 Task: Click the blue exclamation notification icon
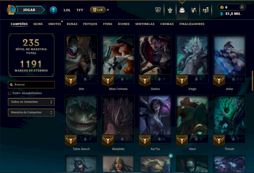pyautogui.click(x=53, y=10)
